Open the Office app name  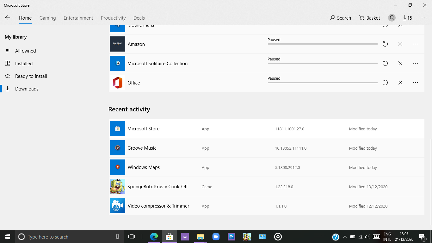[134, 83]
